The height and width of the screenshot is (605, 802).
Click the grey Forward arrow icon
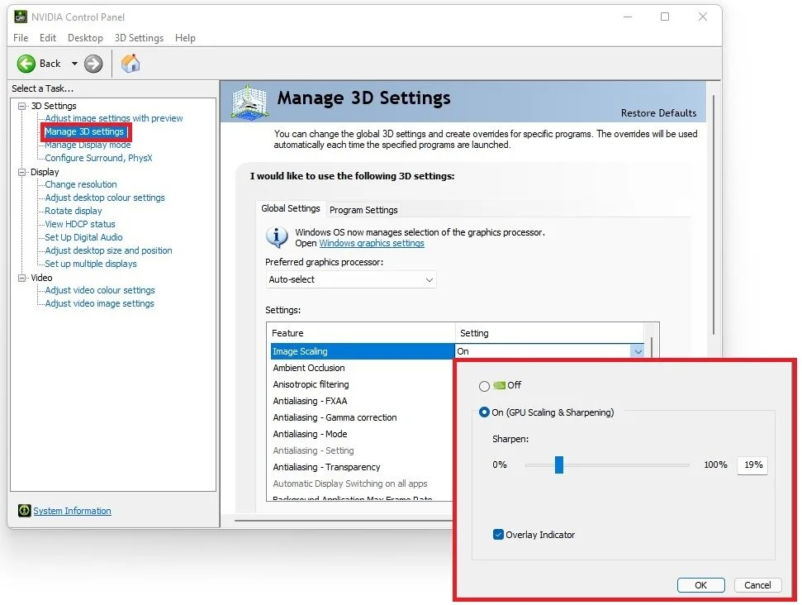(x=93, y=64)
